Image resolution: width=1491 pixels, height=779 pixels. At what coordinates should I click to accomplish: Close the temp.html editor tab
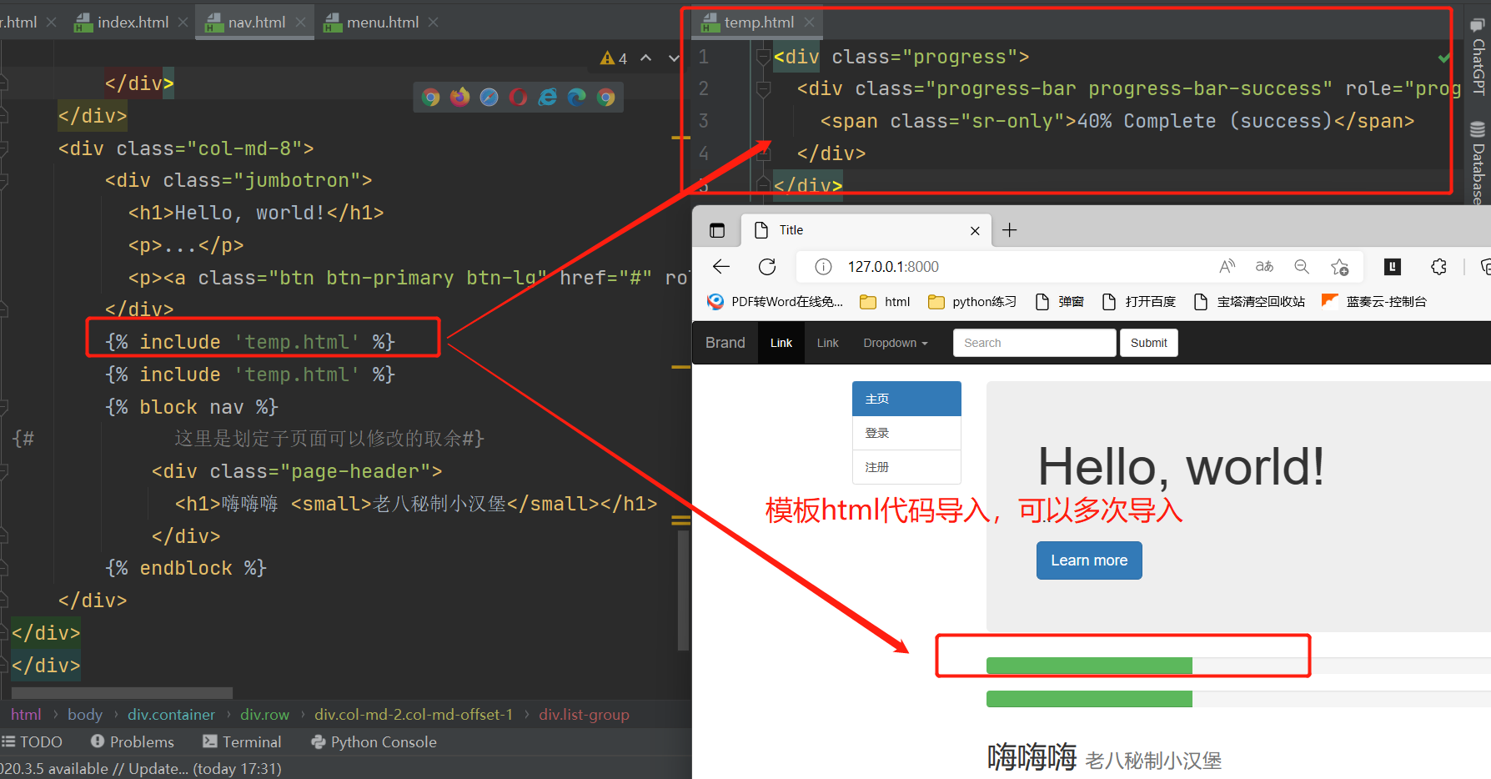[809, 23]
